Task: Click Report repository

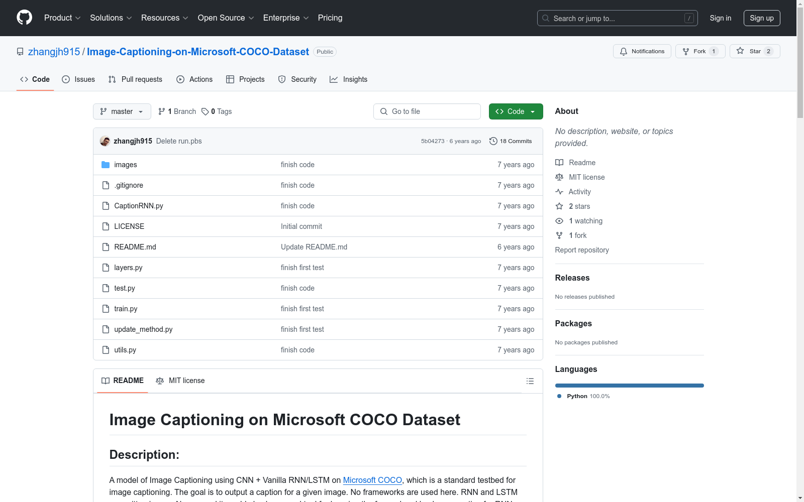Action: click(x=582, y=250)
